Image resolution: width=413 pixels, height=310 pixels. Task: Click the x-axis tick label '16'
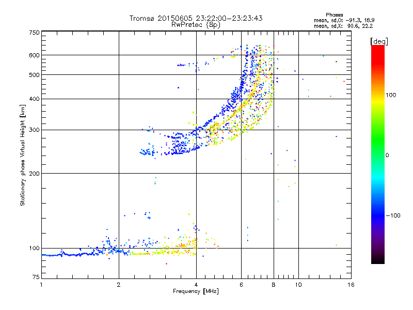click(351, 285)
